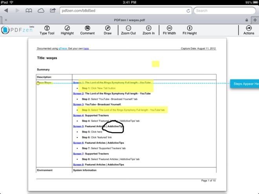Focus the pdfzen.com address bar
This screenshot has width=259, height=194.
coord(126,11)
